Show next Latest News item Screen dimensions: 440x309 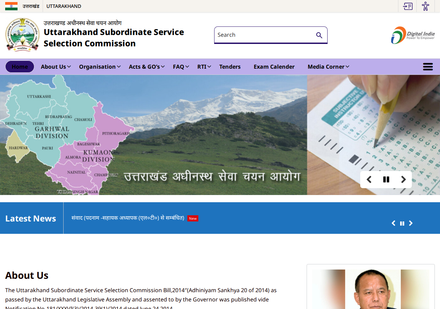tap(411, 223)
